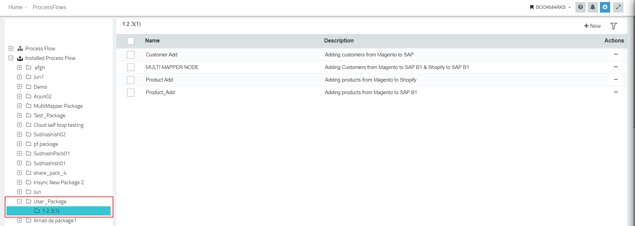635x226 pixels.
Task: Click the New button
Action: pos(592,26)
